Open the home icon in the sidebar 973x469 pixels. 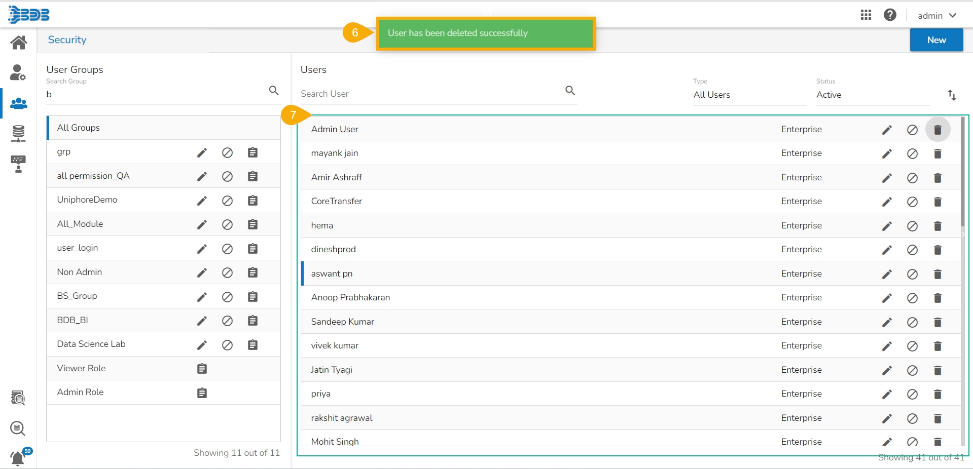19,43
